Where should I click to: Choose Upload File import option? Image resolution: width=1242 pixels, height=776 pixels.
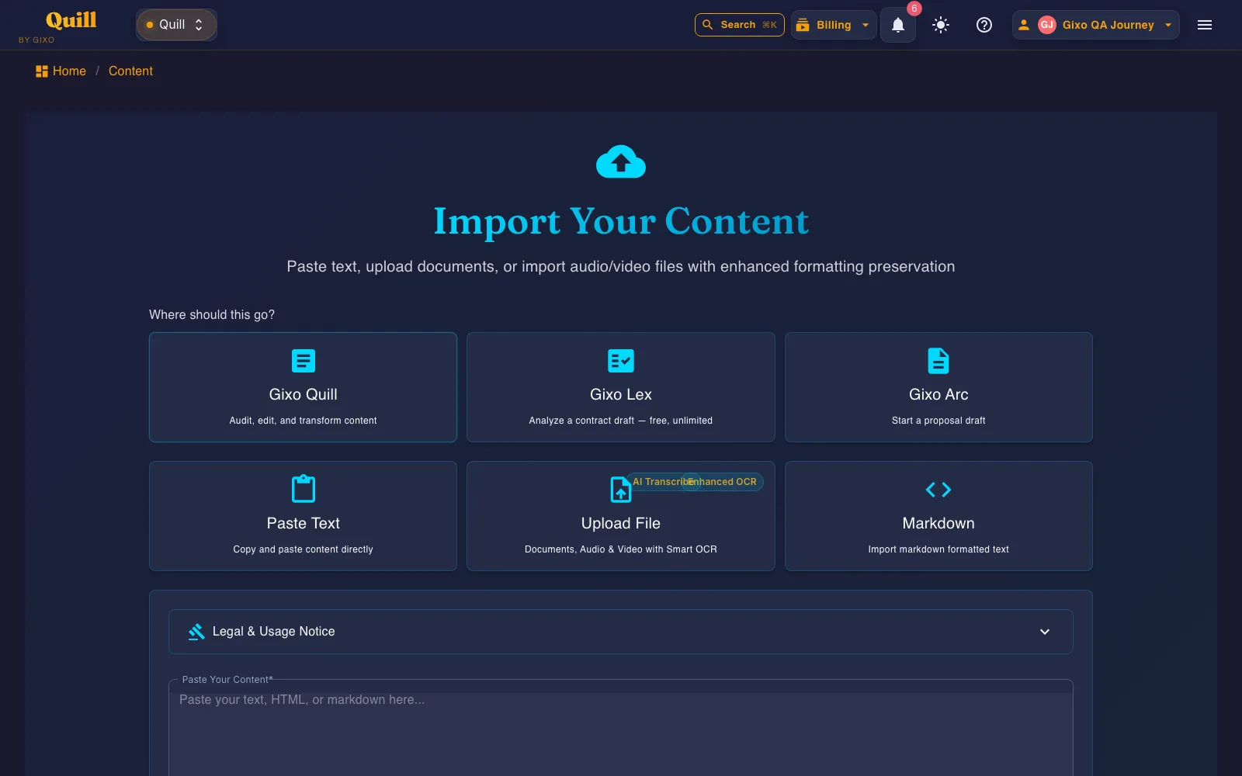621,516
